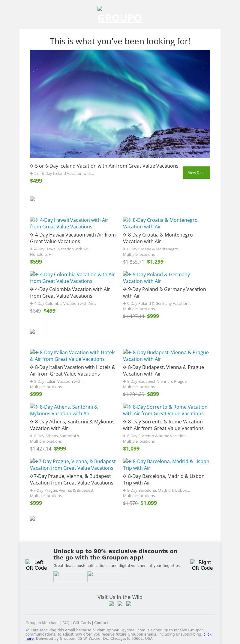Open the Gift Cards footer link

(82, 623)
